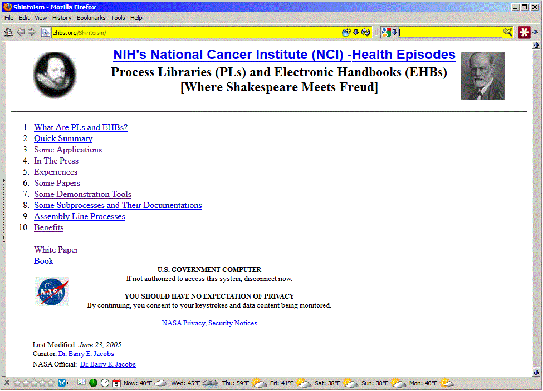The image size is (543, 391).
Task: Open the File menu
Action: [9, 18]
